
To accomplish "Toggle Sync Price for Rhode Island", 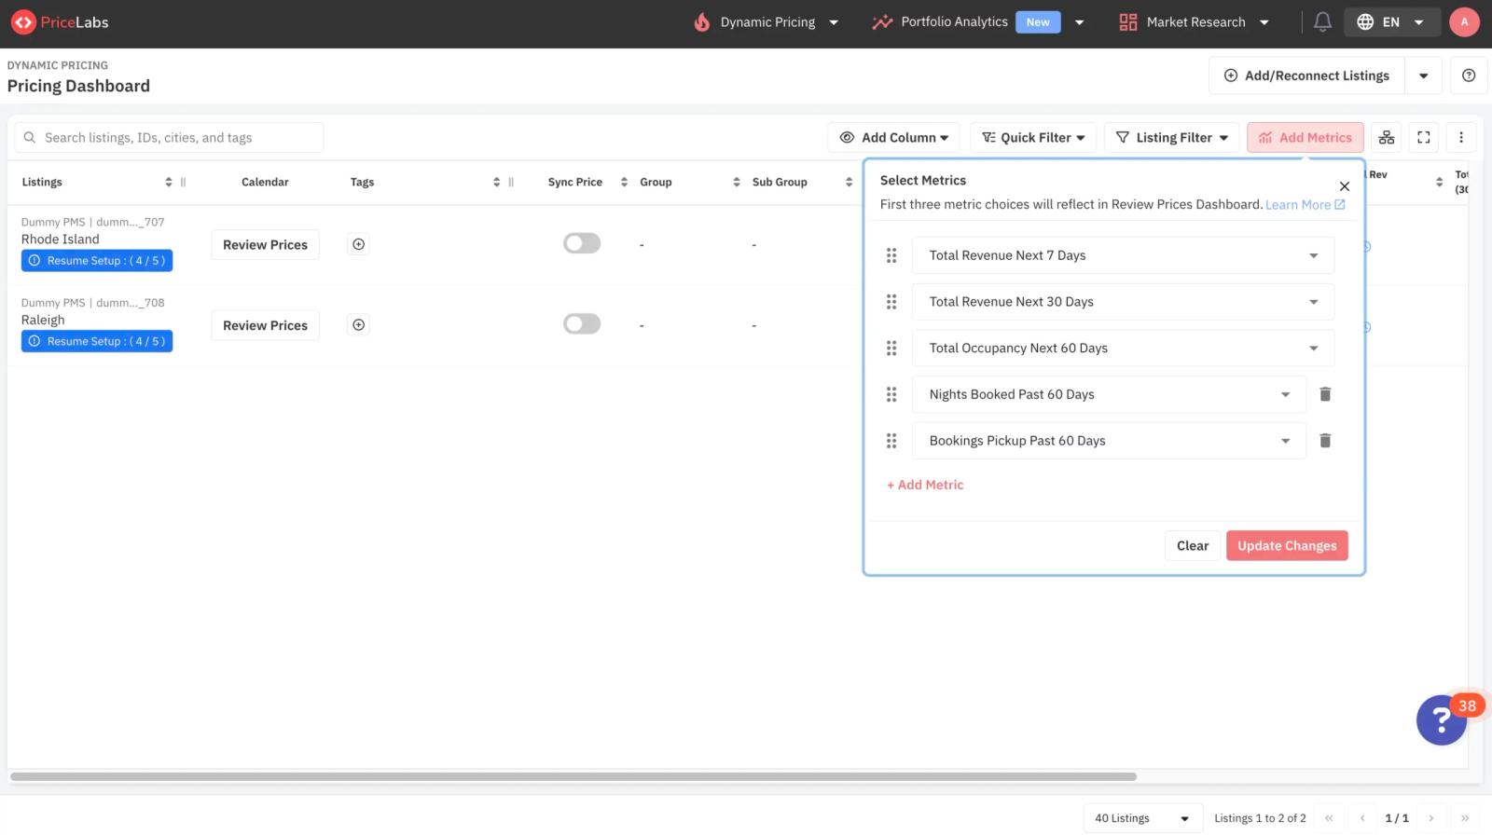I will (x=582, y=243).
